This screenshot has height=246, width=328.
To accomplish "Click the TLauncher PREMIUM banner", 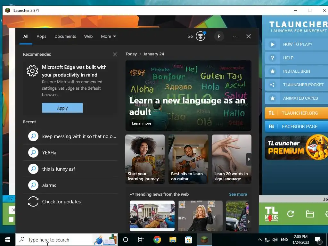I will [296, 148].
